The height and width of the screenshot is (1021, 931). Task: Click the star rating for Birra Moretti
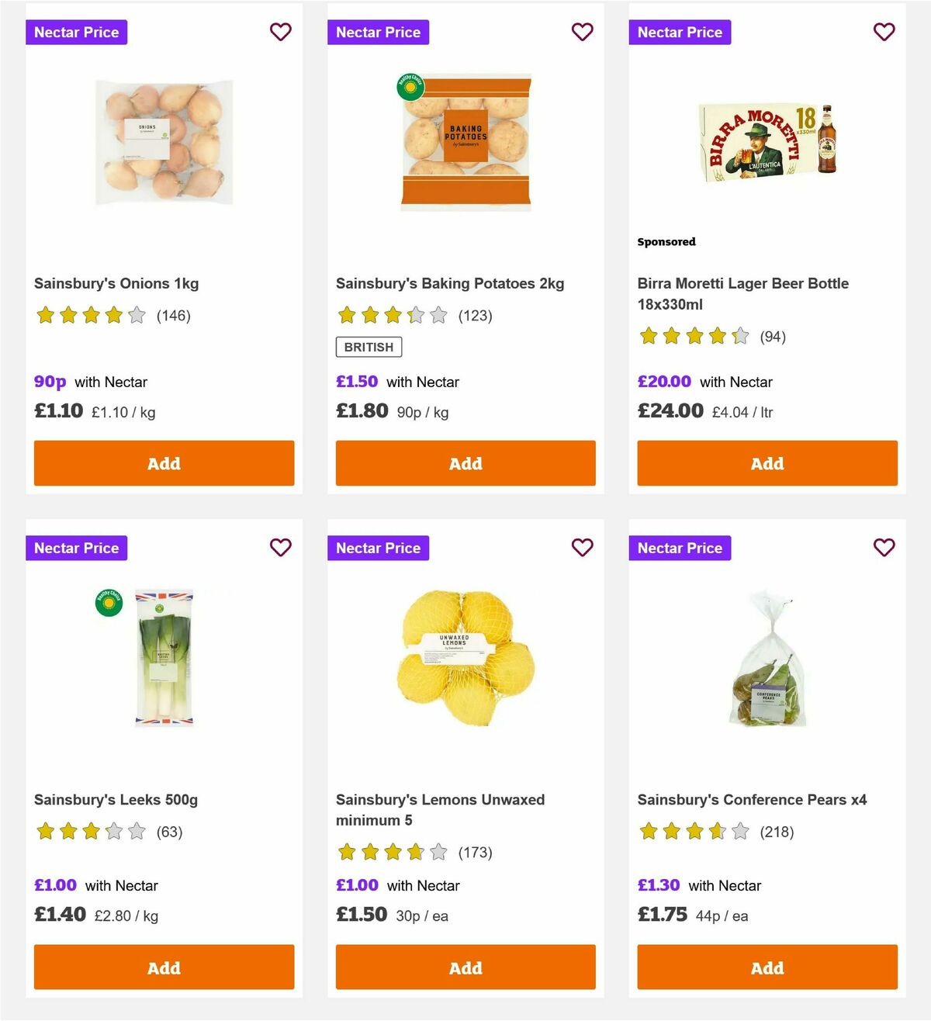pyautogui.click(x=694, y=336)
